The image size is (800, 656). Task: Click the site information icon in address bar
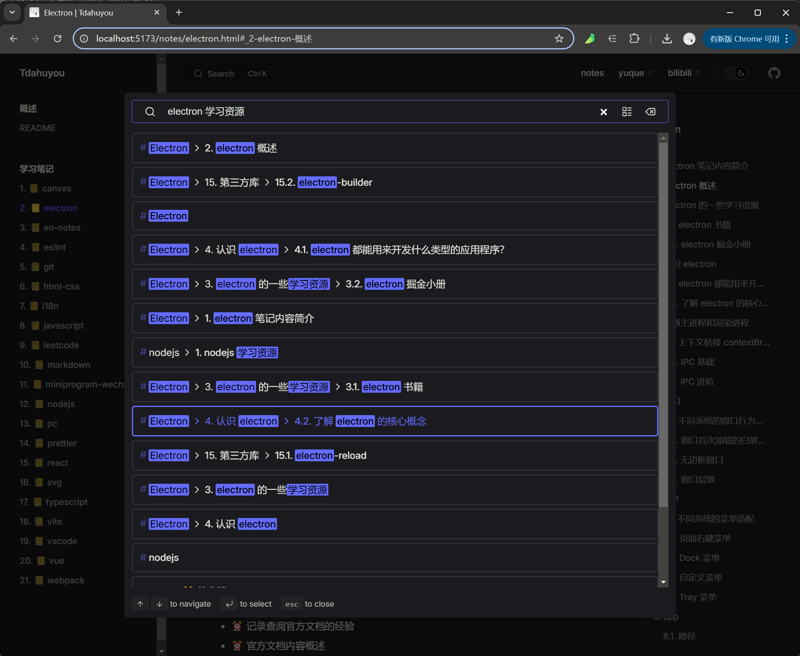[84, 39]
